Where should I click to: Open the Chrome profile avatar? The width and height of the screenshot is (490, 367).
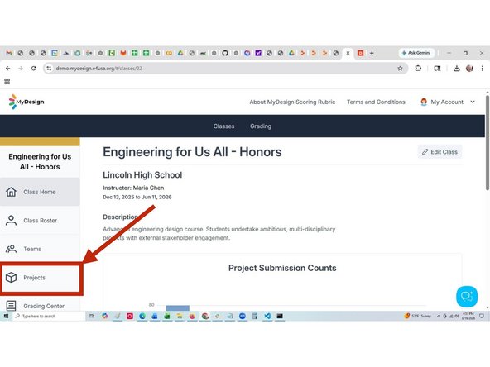(x=469, y=69)
